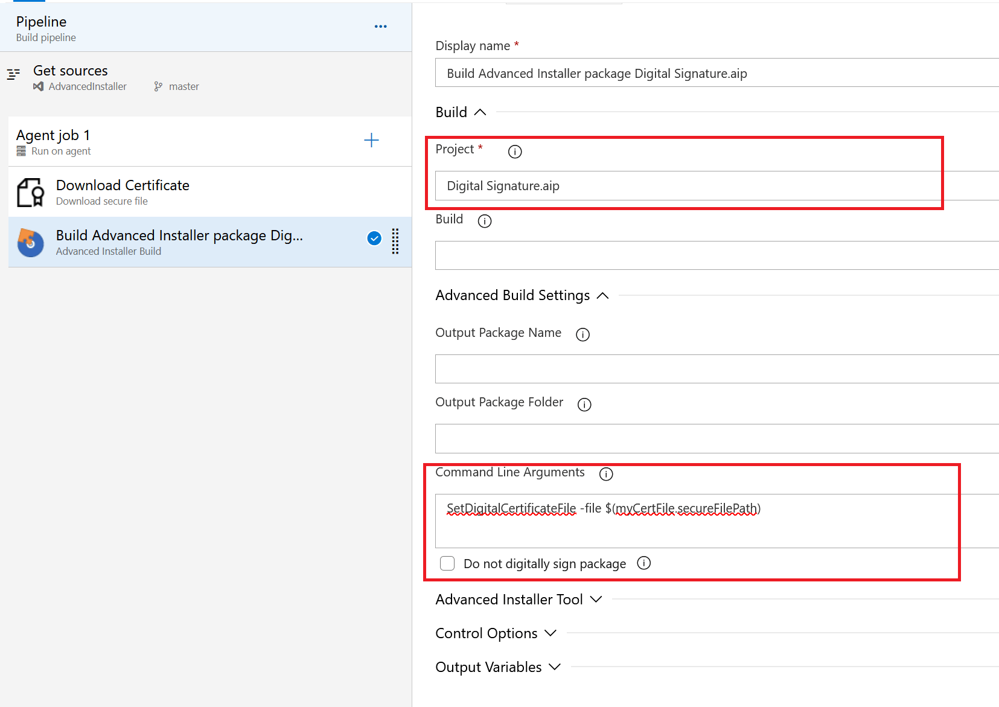This screenshot has width=999, height=707.
Task: Show info for Output Package Folder
Action: tap(584, 405)
